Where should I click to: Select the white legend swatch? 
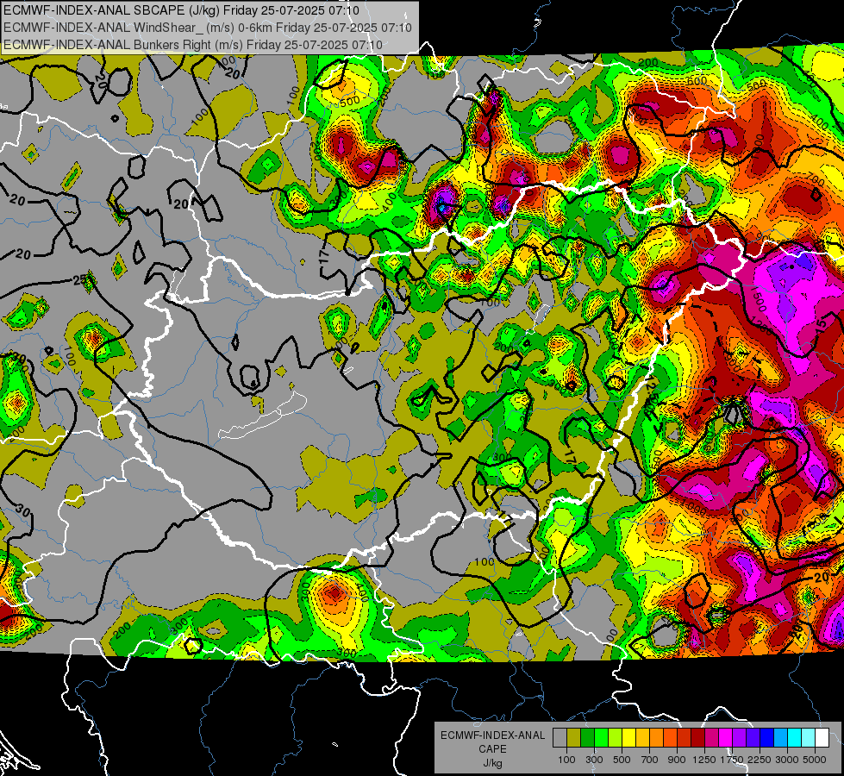pyautogui.click(x=822, y=738)
